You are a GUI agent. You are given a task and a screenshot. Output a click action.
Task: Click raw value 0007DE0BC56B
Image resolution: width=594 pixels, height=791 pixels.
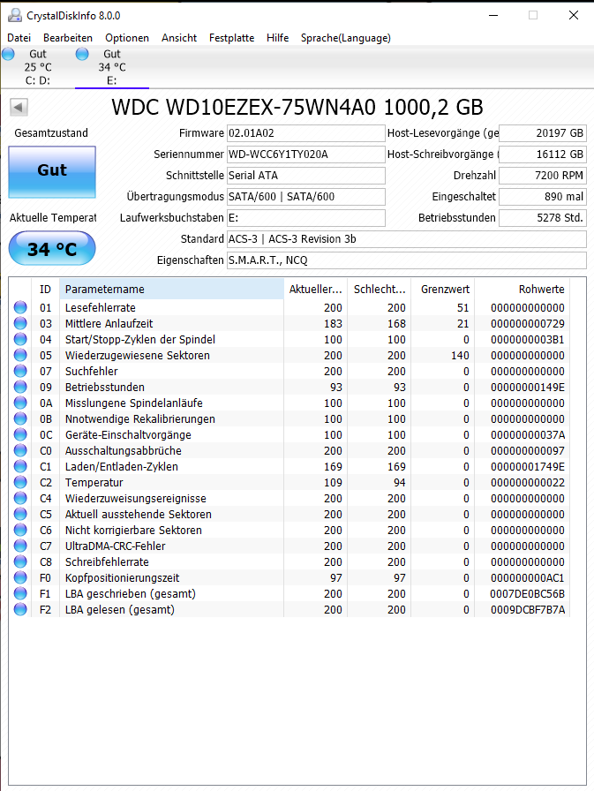[528, 594]
